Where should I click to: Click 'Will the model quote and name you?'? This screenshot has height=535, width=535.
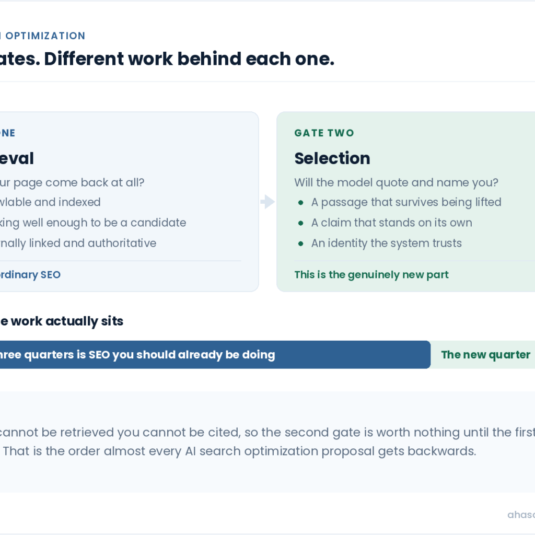[x=396, y=182]
